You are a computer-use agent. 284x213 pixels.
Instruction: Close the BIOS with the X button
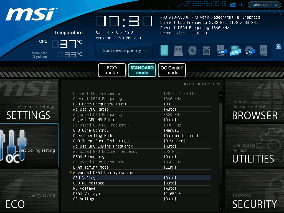[x=276, y=5]
